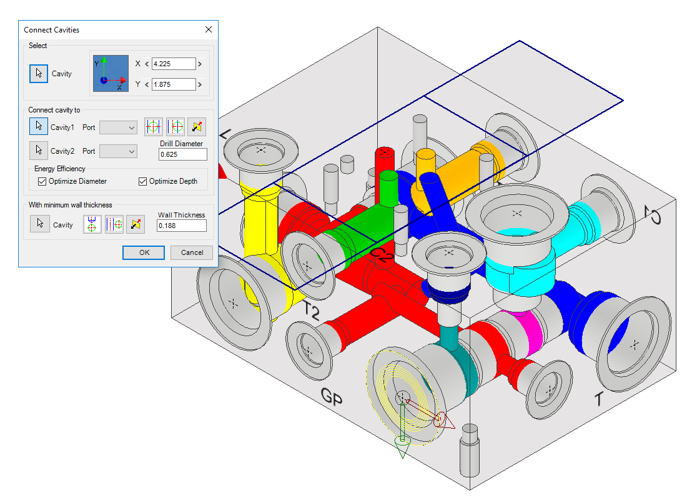Uncheck the Optimize Diameter checkbox

coord(42,181)
